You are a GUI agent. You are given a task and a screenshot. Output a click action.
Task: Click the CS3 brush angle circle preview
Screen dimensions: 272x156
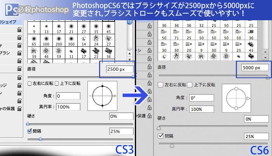(x=102, y=96)
